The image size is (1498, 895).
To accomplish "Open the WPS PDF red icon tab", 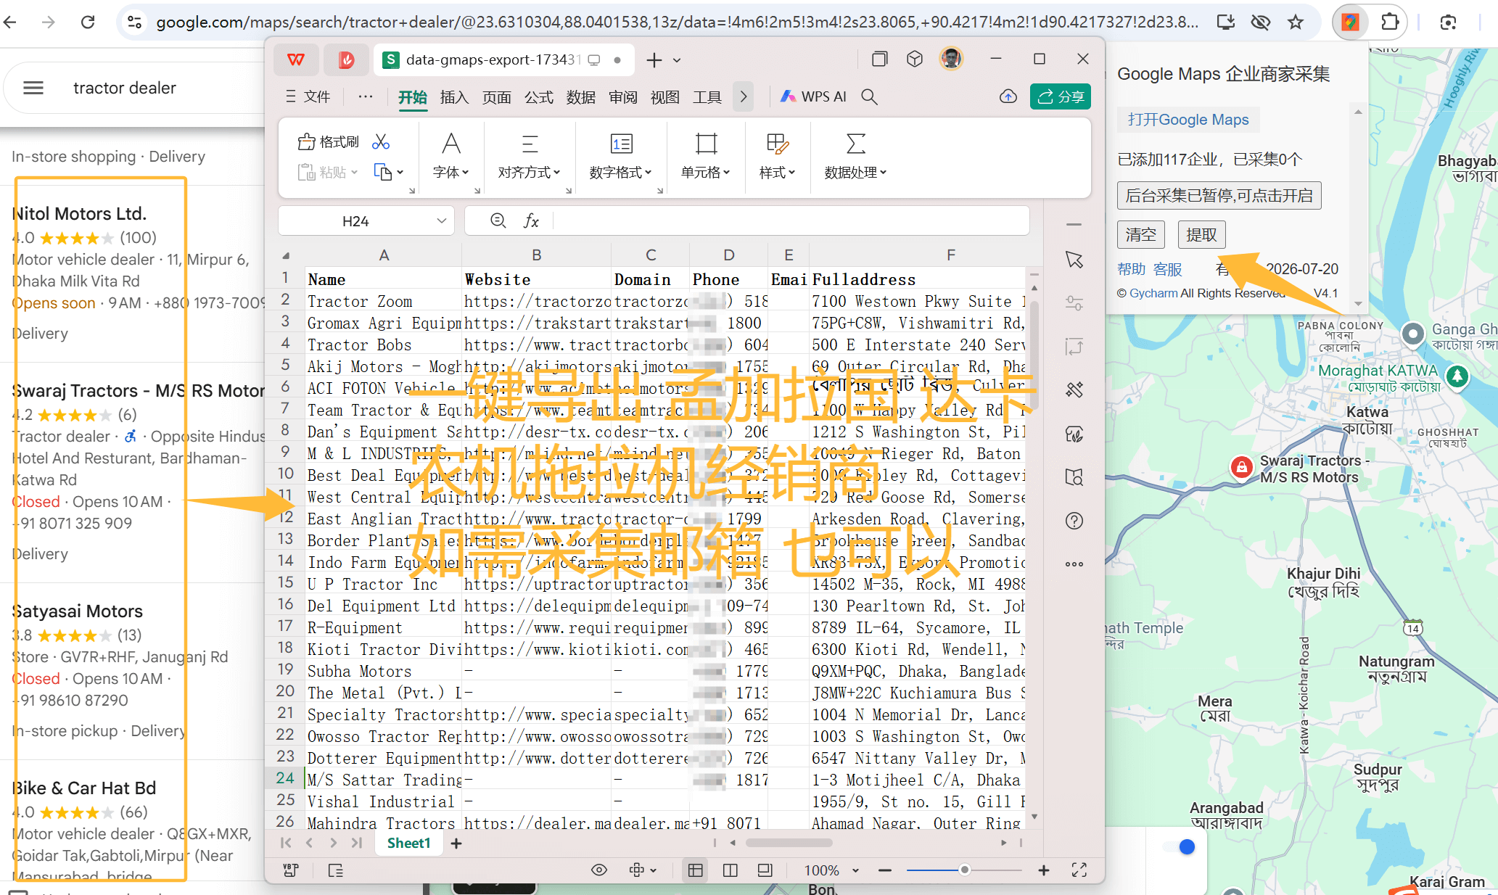I will [346, 59].
